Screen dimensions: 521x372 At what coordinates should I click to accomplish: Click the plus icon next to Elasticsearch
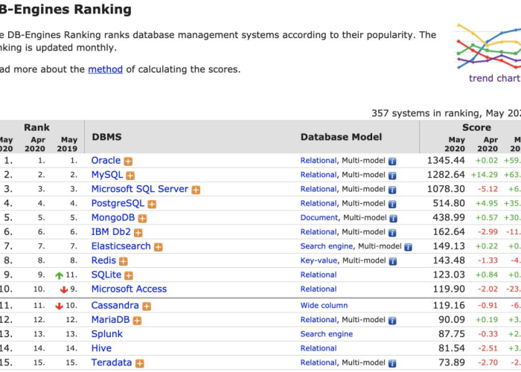pos(158,247)
